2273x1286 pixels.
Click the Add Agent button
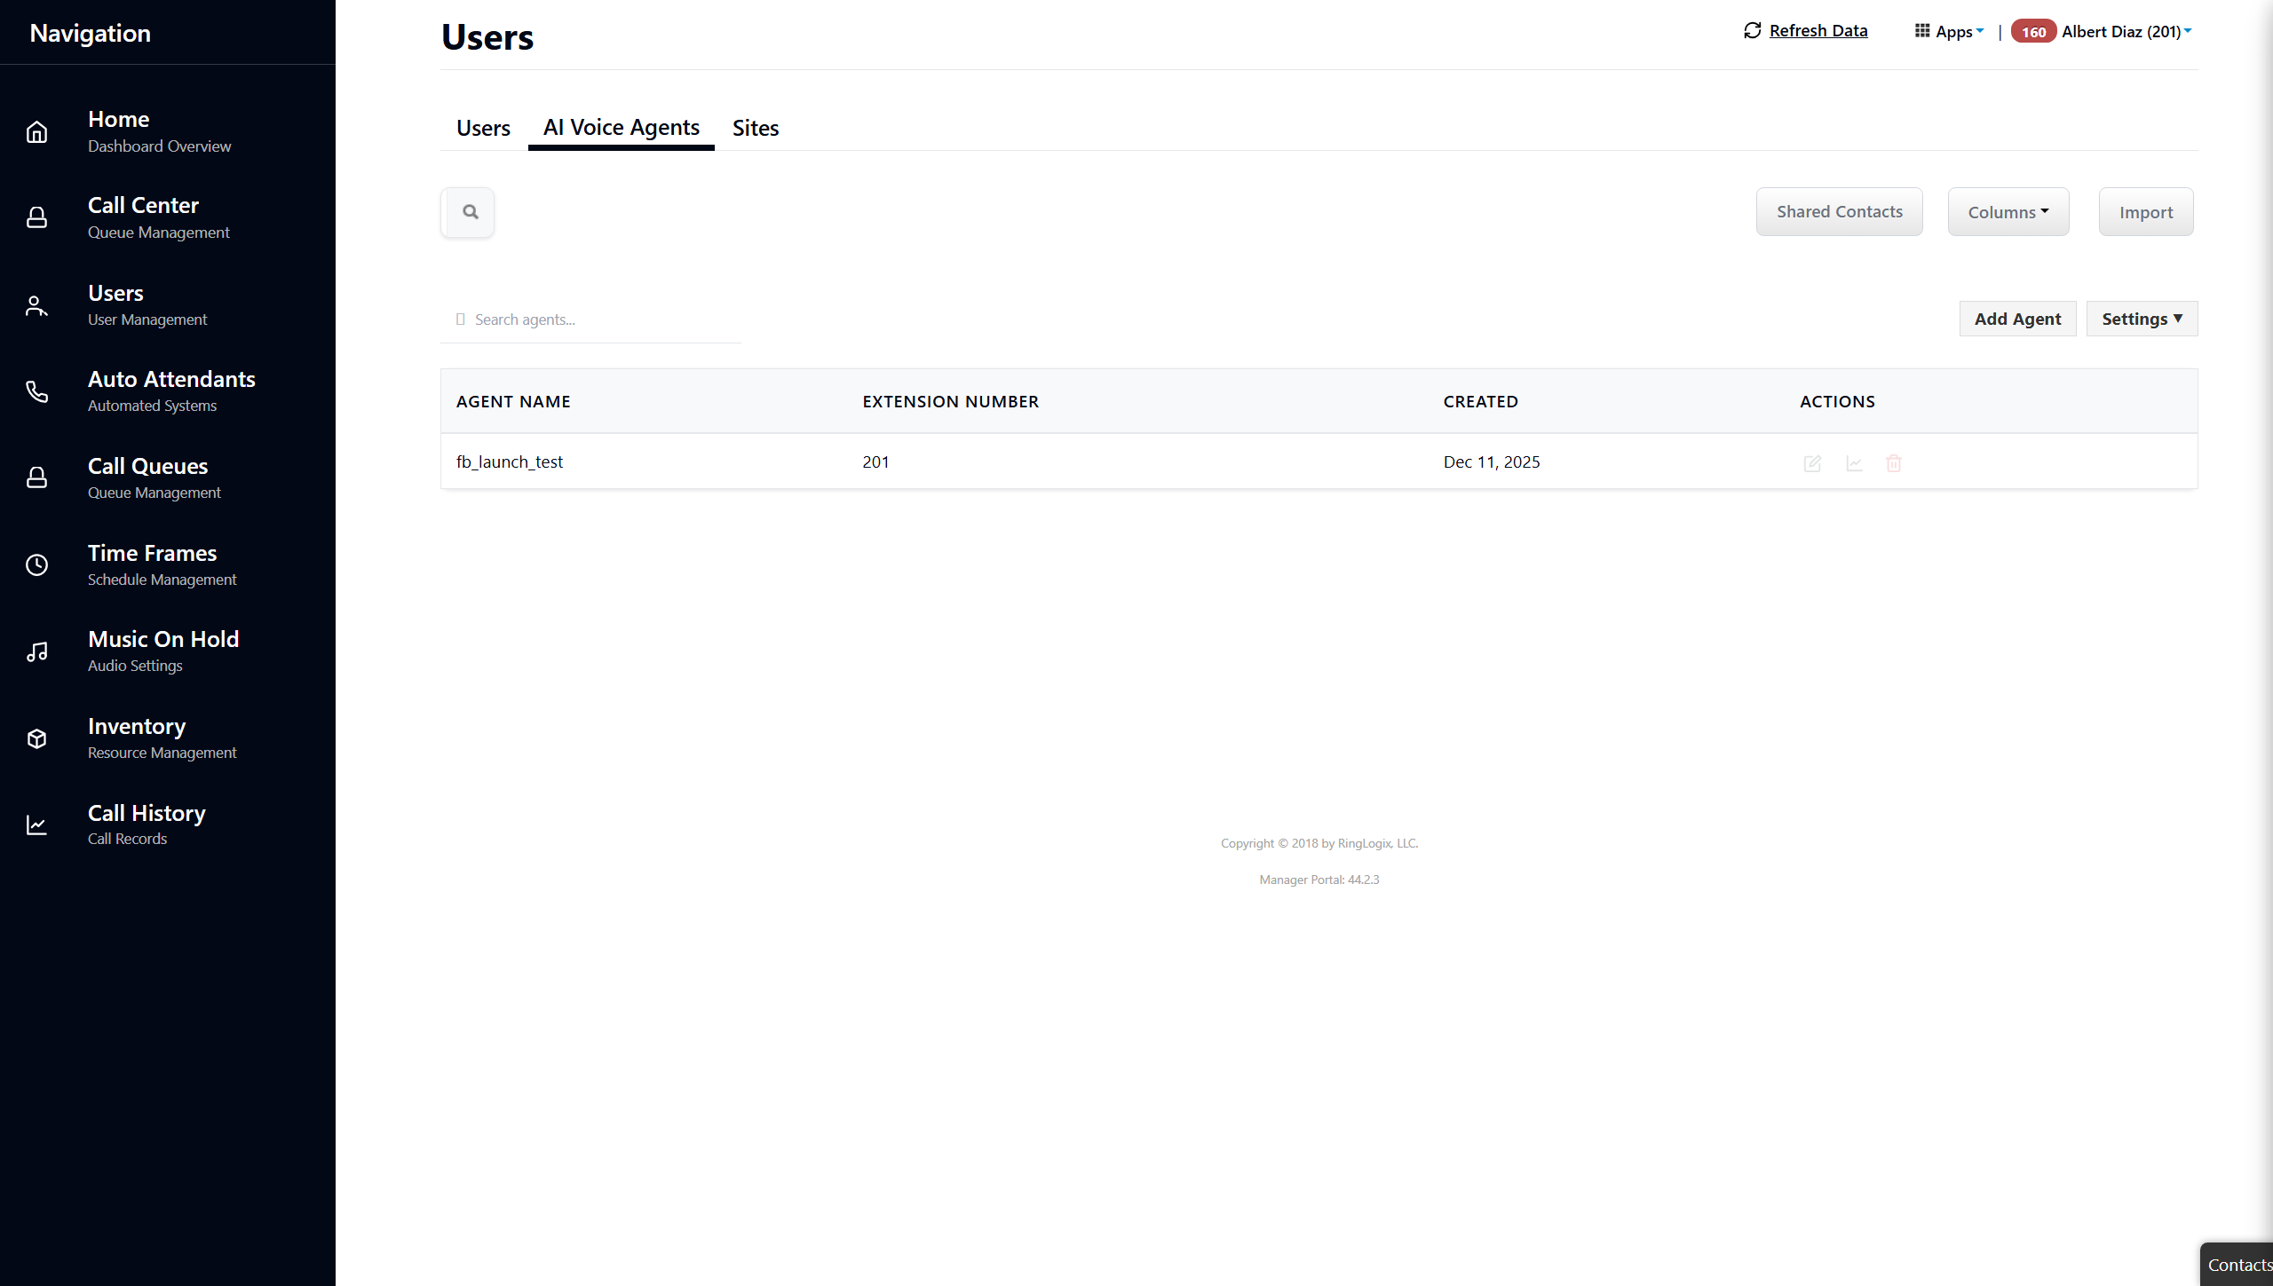(x=2016, y=319)
